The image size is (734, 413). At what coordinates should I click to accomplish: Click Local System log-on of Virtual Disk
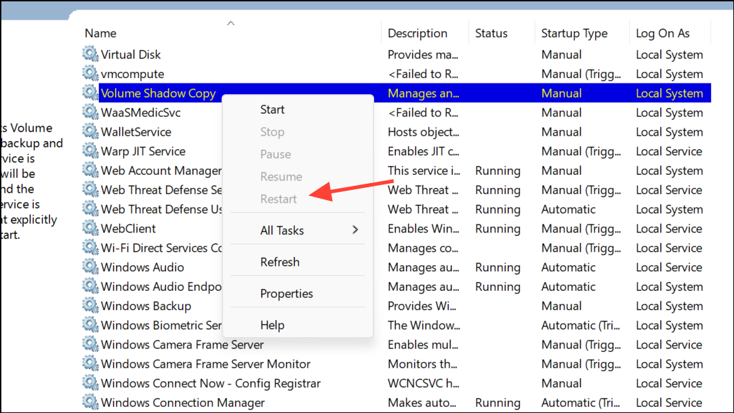[x=670, y=55]
